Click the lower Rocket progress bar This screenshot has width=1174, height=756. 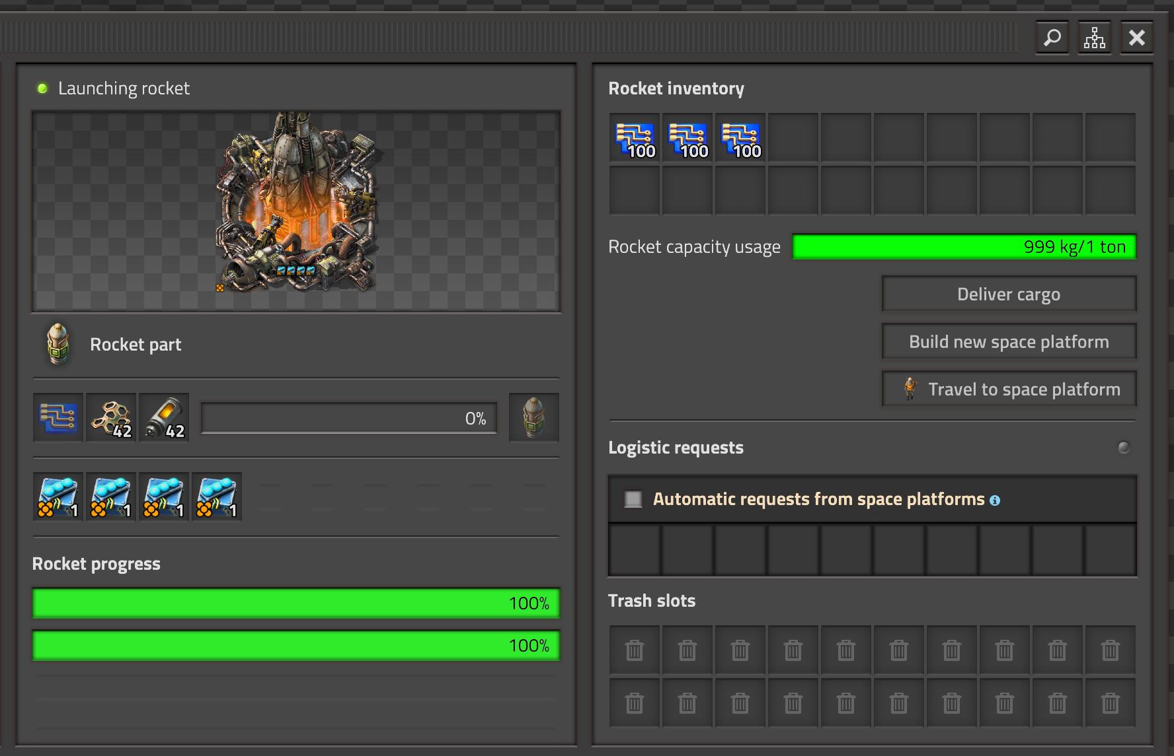tap(296, 646)
